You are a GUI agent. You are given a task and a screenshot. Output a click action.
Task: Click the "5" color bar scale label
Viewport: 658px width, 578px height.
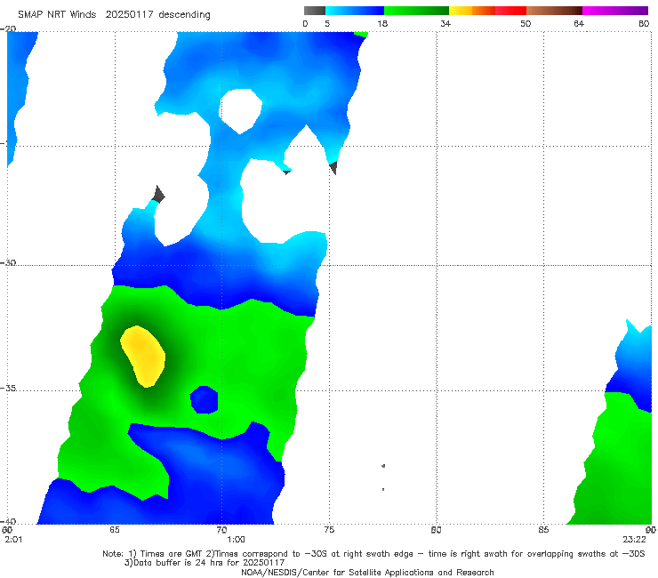click(x=327, y=23)
